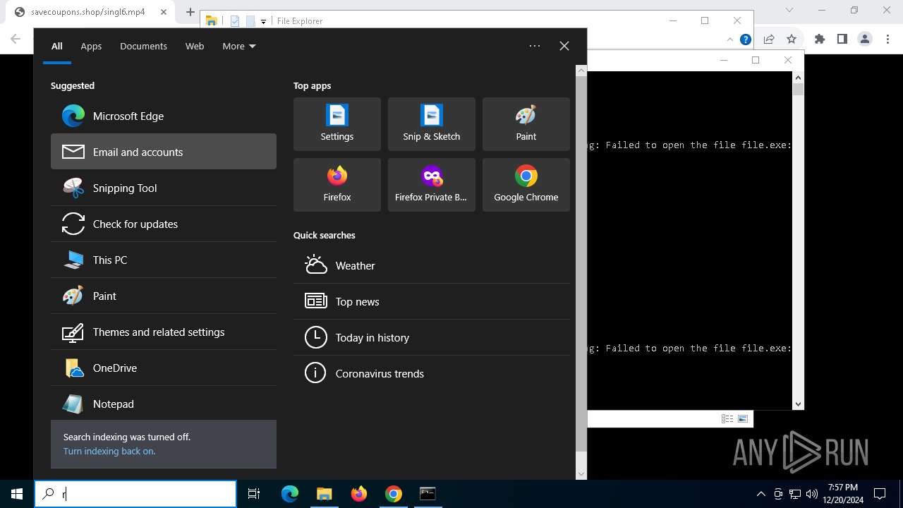Switch to Documents search tab

click(143, 46)
